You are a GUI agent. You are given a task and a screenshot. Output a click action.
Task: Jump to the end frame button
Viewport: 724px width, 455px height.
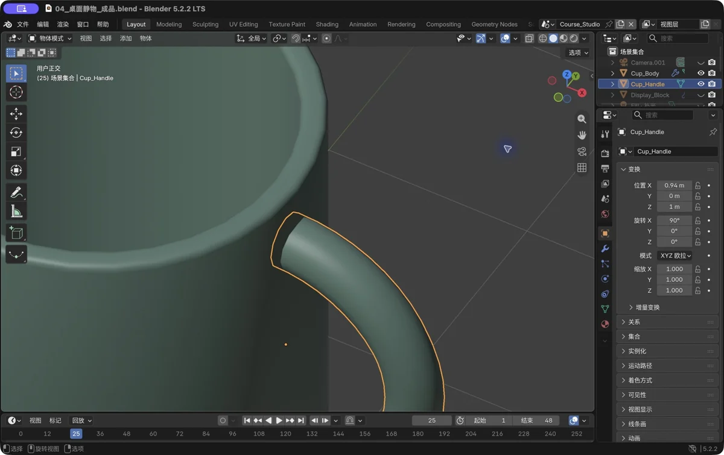pyautogui.click(x=301, y=421)
